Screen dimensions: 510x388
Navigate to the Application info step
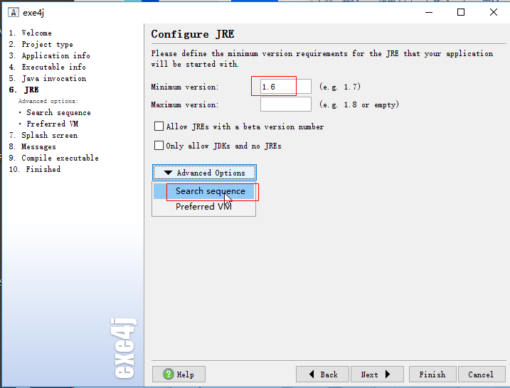point(55,55)
